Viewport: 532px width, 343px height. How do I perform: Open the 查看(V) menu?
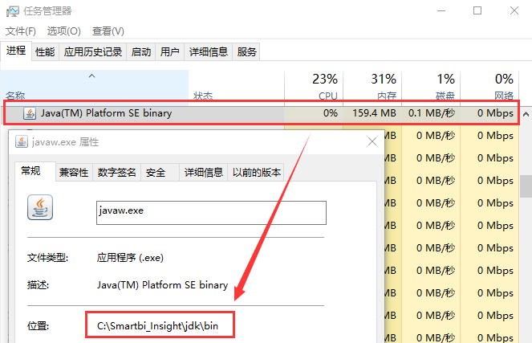pos(108,31)
